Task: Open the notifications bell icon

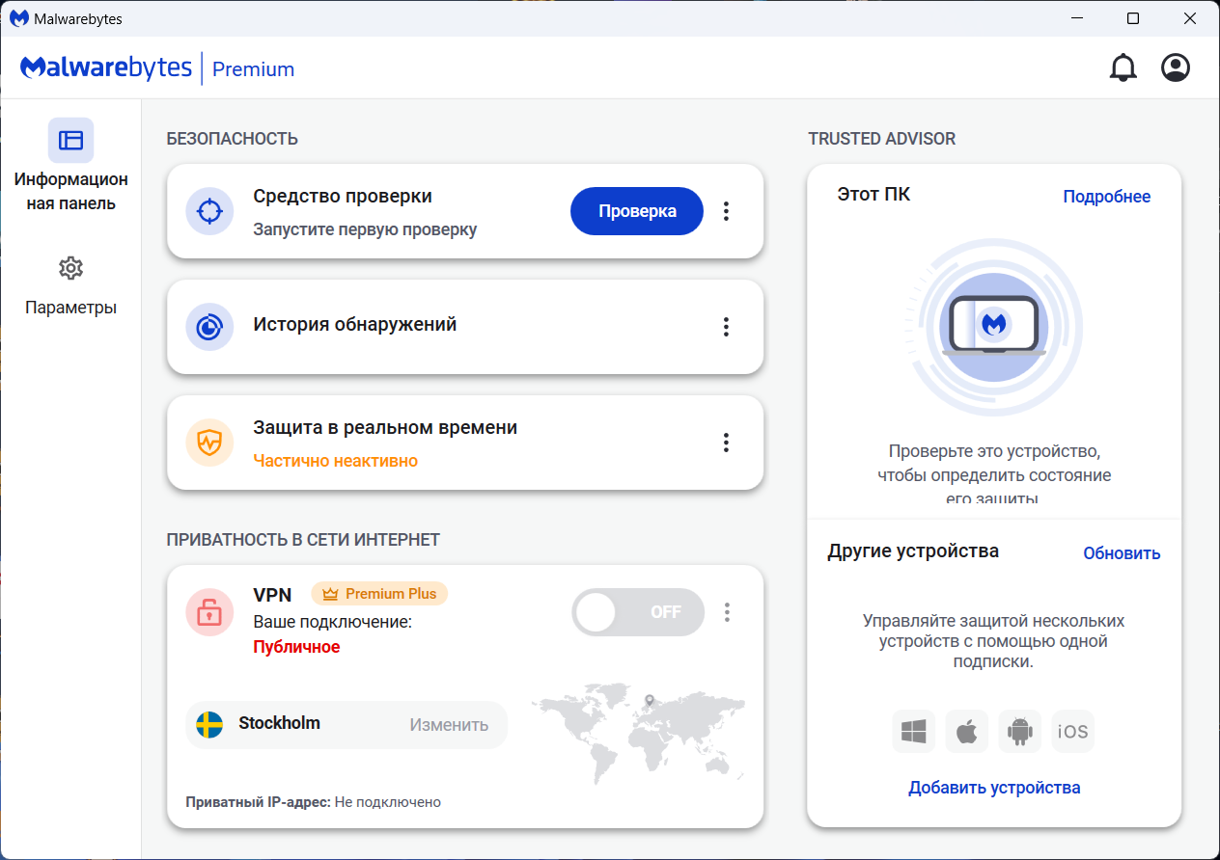Action: point(1123,67)
